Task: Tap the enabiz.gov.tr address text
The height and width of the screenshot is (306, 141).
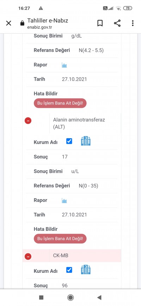Action: [40, 27]
